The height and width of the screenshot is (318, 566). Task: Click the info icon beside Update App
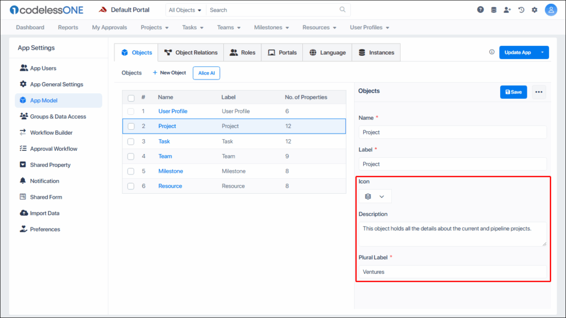492,52
